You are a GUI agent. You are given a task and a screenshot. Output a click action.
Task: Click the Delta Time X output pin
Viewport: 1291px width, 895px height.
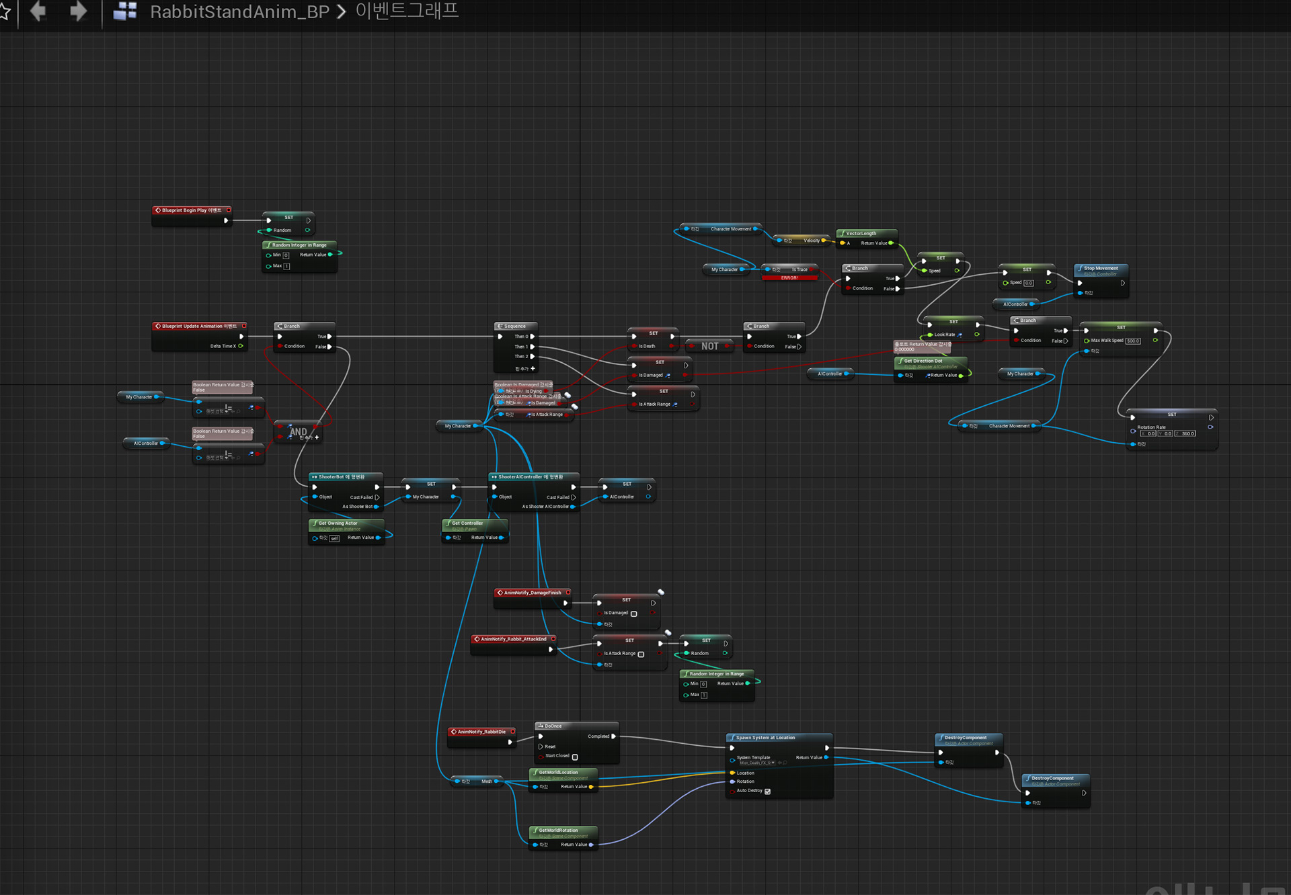[240, 346]
